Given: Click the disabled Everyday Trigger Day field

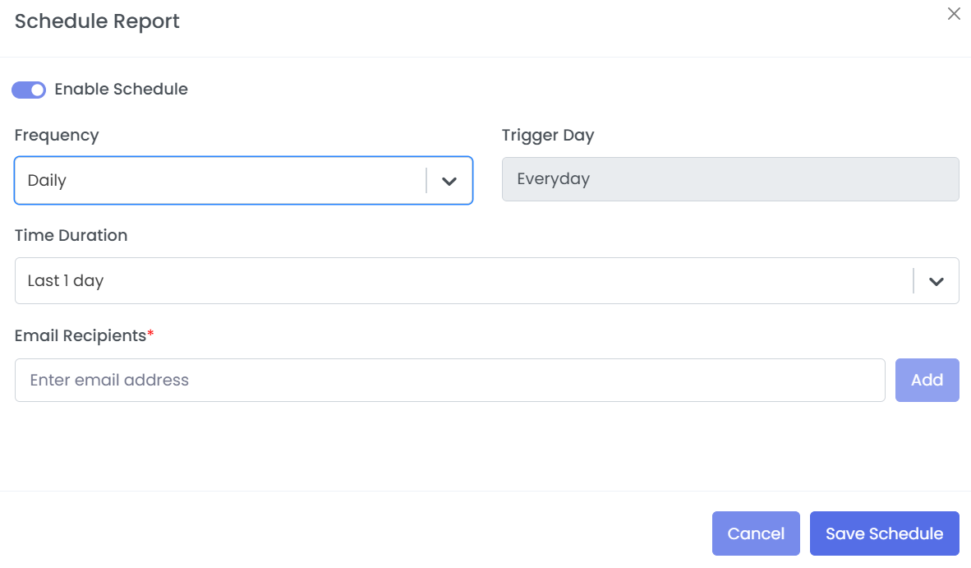Looking at the screenshot, I should (x=729, y=179).
